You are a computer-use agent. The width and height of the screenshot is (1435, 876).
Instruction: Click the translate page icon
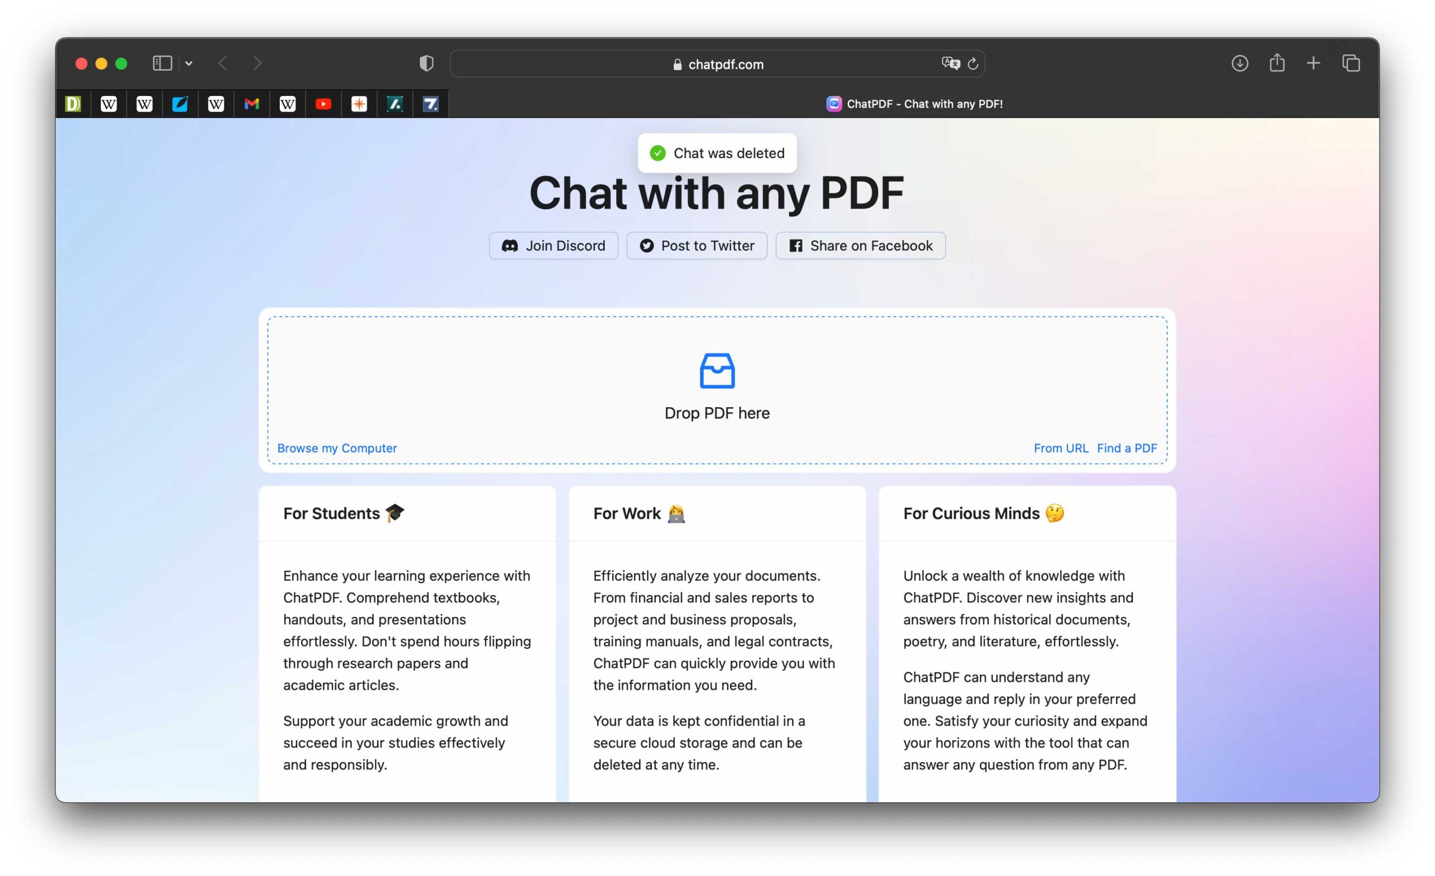[x=951, y=63]
